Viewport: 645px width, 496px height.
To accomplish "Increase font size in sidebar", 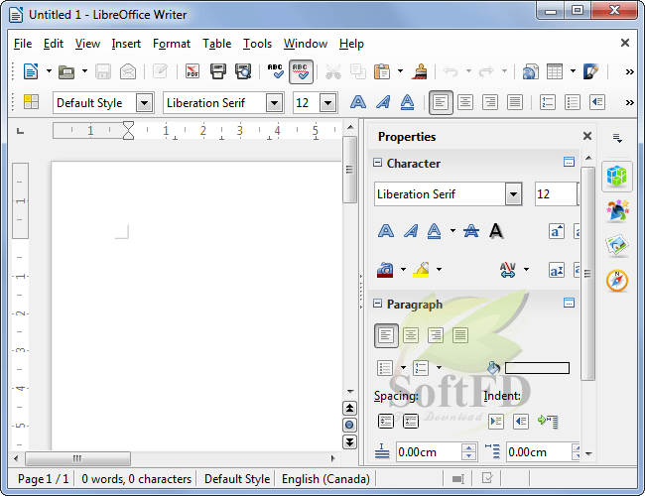I will point(557,231).
